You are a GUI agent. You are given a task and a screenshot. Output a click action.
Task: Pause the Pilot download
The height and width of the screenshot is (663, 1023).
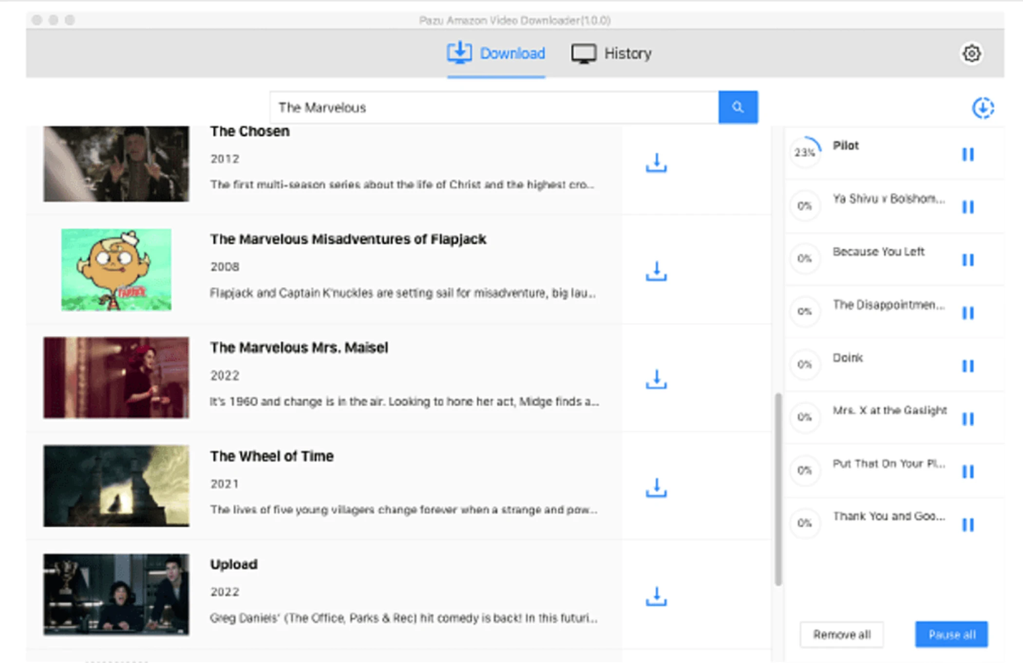(968, 154)
